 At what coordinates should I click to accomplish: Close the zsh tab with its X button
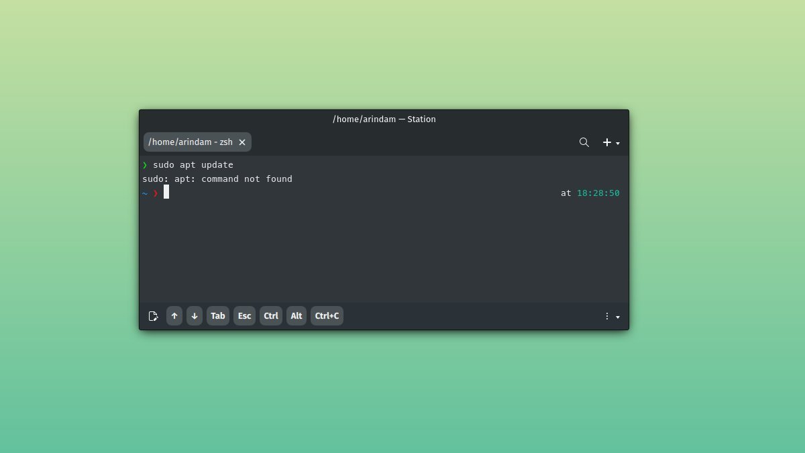click(x=242, y=142)
